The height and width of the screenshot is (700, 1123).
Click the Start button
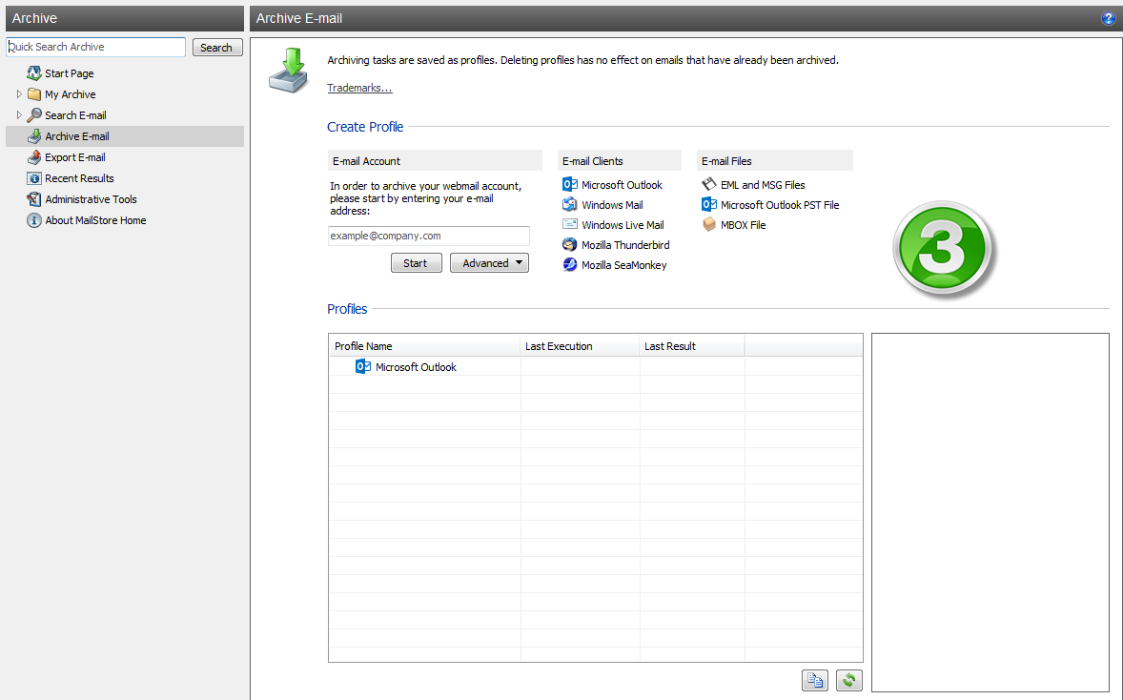coord(416,263)
